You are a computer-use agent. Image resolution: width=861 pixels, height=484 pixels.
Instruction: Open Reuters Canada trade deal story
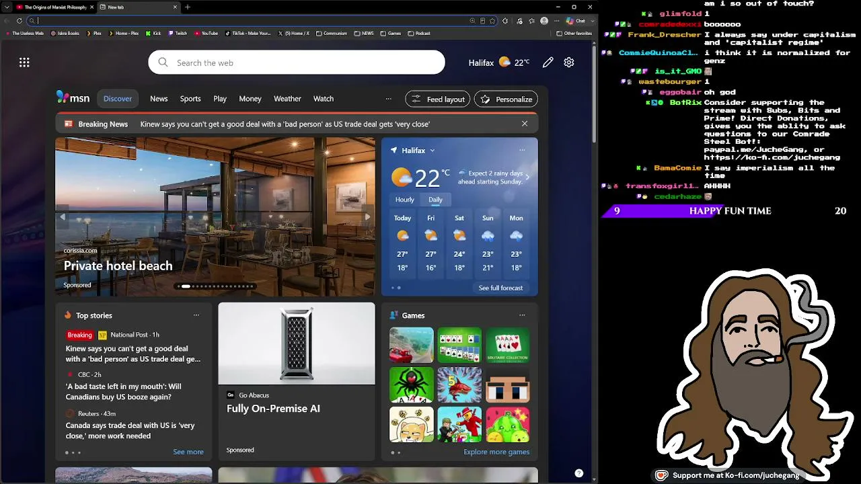[130, 430]
